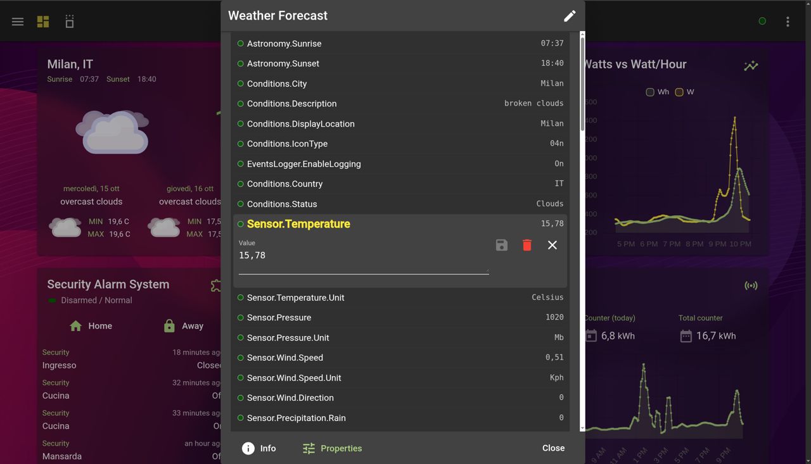Toggle the W series legend checkbox
Viewport: 811px width, 464px height.
click(679, 92)
